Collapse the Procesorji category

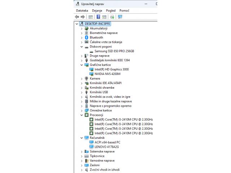pos(82,115)
